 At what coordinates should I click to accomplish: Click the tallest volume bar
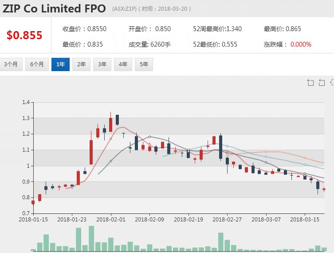(91, 238)
